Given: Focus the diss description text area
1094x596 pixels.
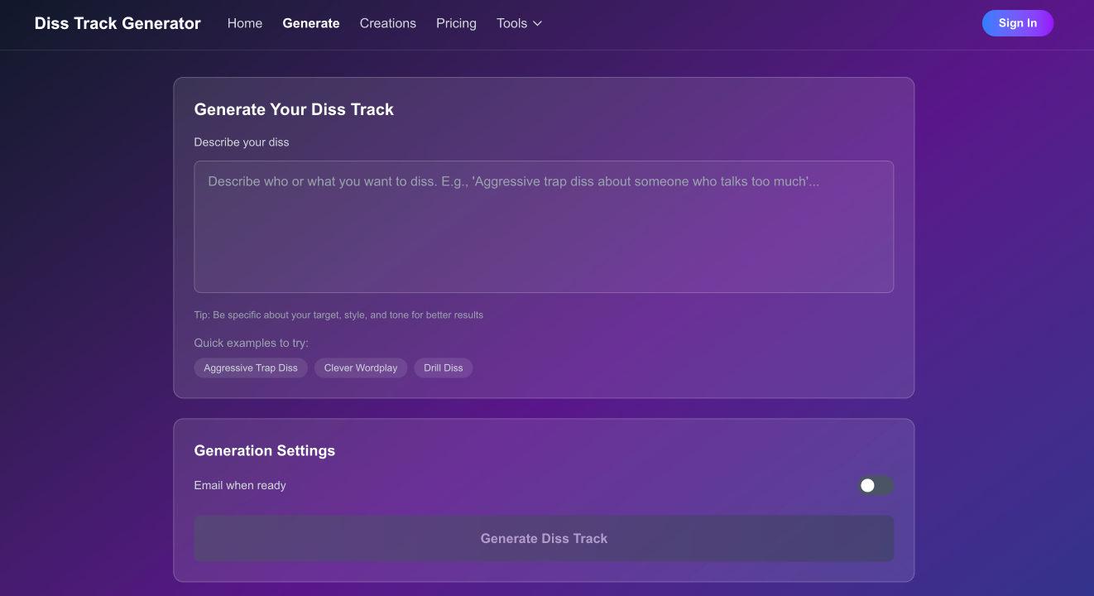Looking at the screenshot, I should click(544, 227).
